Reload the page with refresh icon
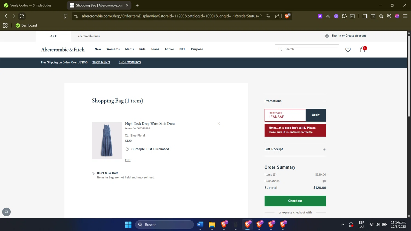 coord(22,16)
